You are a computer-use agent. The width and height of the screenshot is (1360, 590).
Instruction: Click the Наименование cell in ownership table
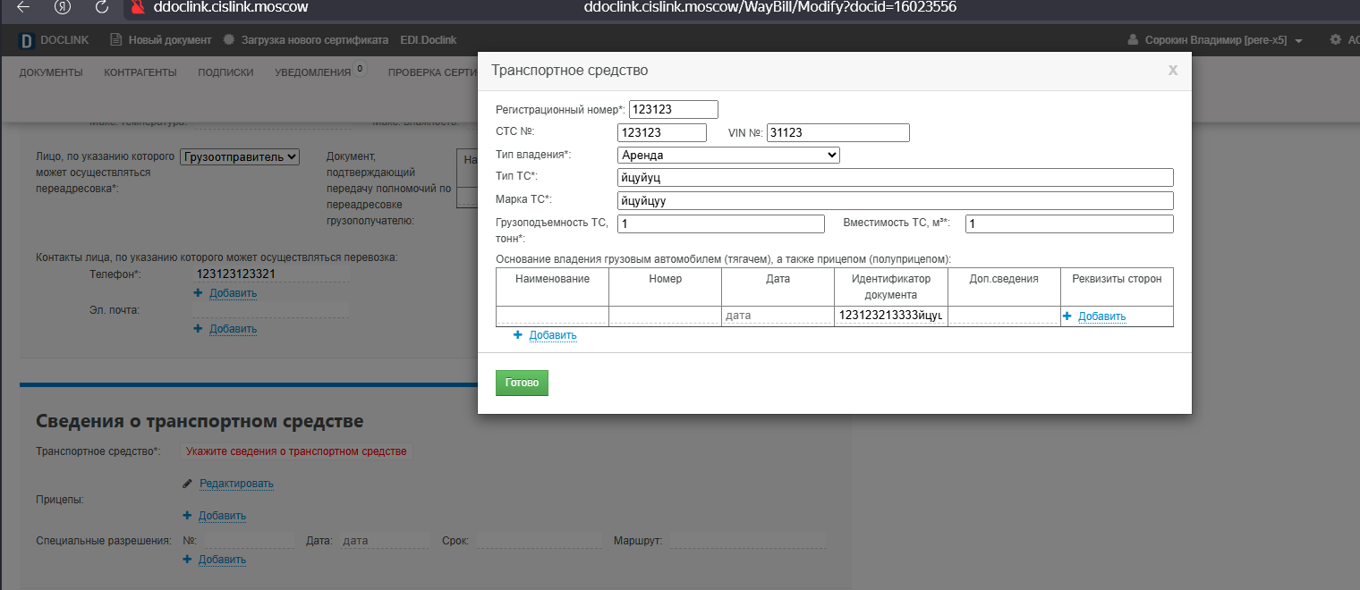[x=552, y=316]
